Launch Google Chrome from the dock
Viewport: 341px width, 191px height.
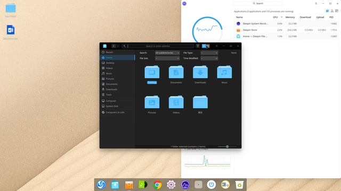click(x=157, y=185)
